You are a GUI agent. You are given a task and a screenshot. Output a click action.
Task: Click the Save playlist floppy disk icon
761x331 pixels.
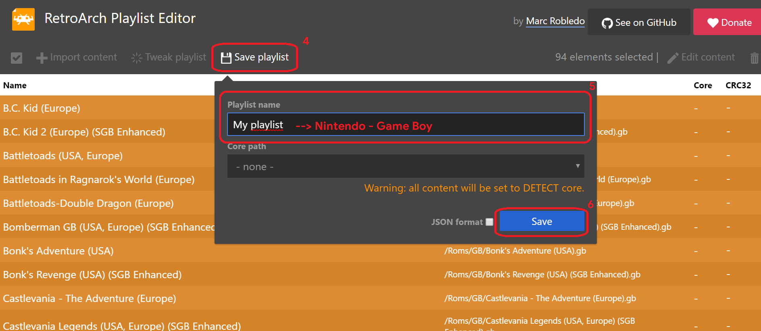[226, 58]
